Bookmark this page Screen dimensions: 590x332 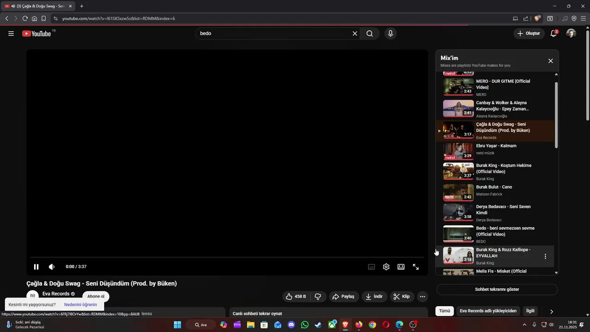43,18
